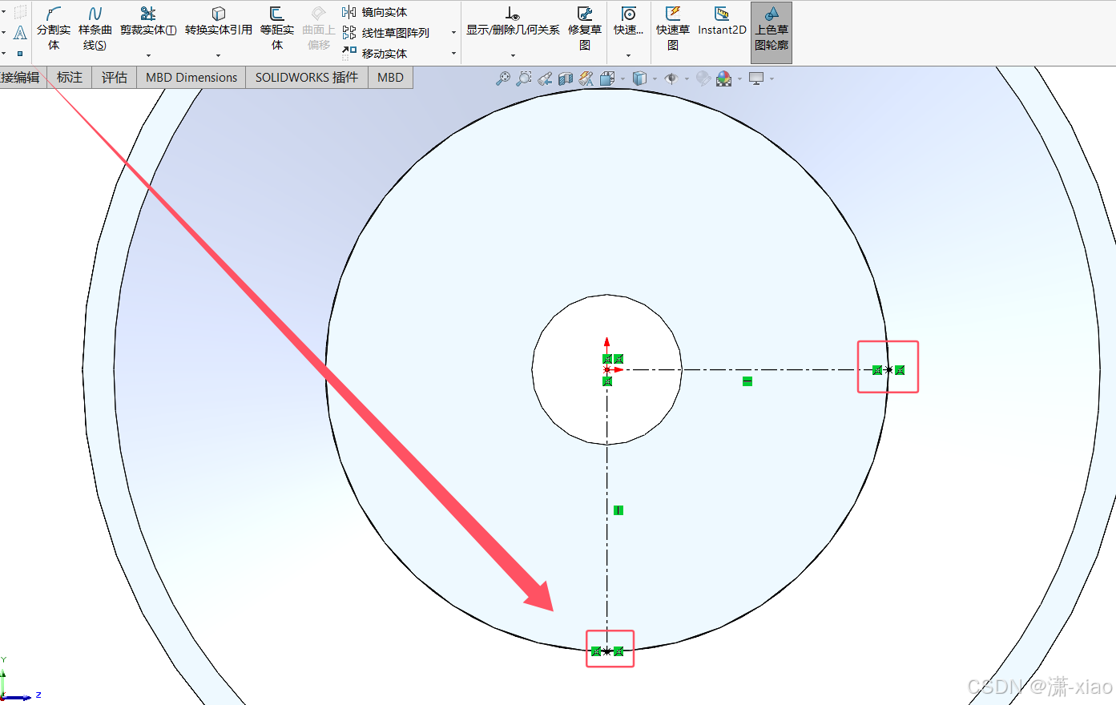Open the View Orientation dropdown arrow
1116x705 pixels.
(622, 79)
